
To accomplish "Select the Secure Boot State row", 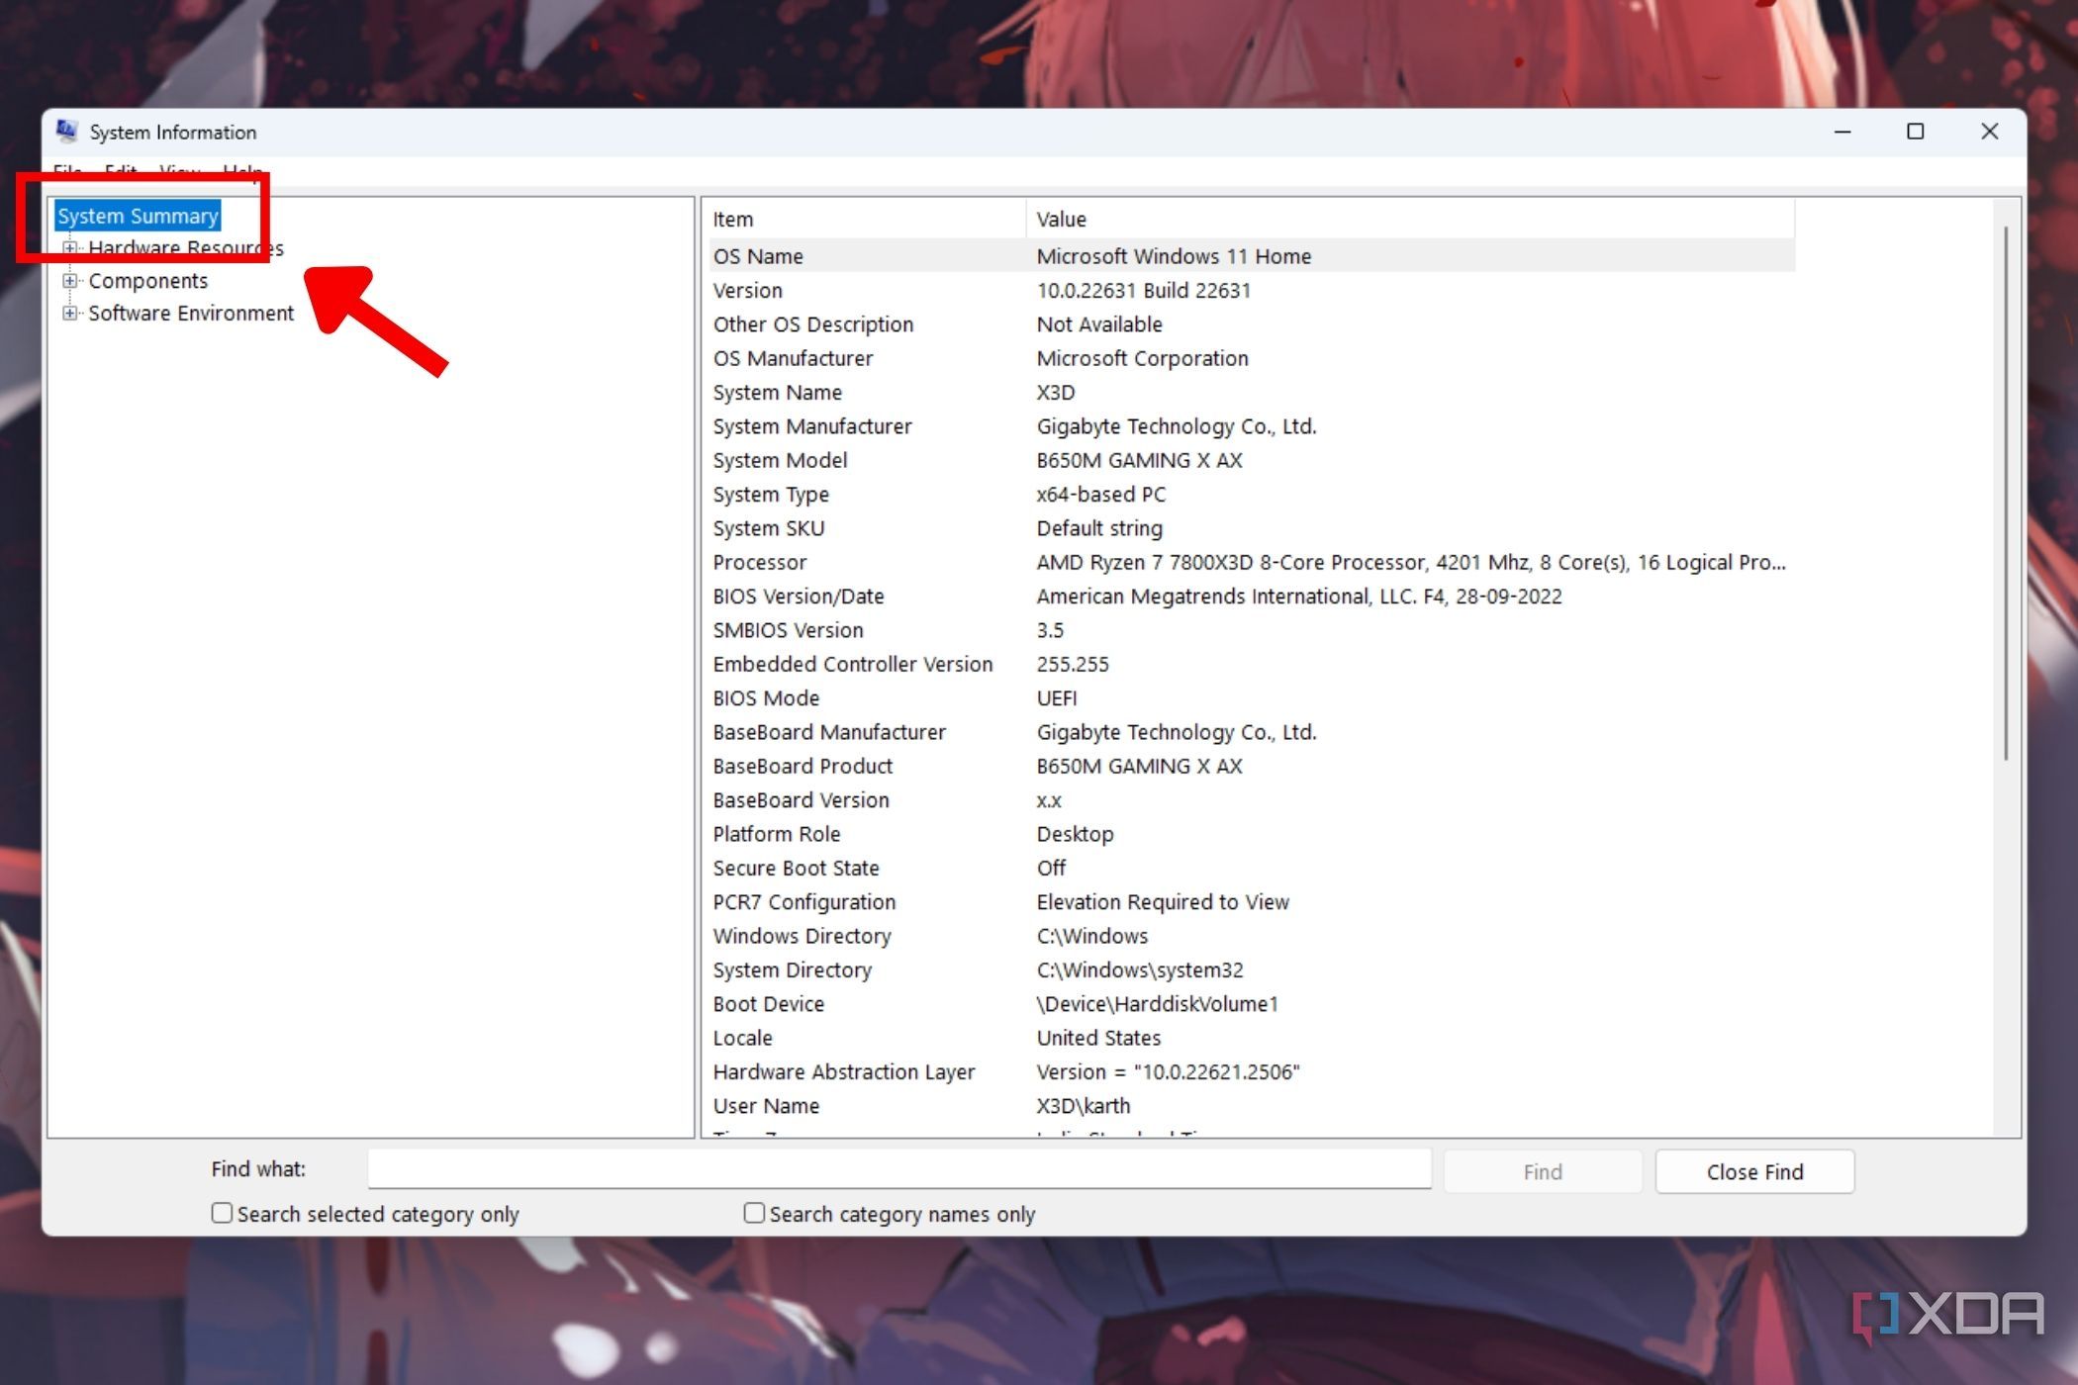I will tap(796, 868).
